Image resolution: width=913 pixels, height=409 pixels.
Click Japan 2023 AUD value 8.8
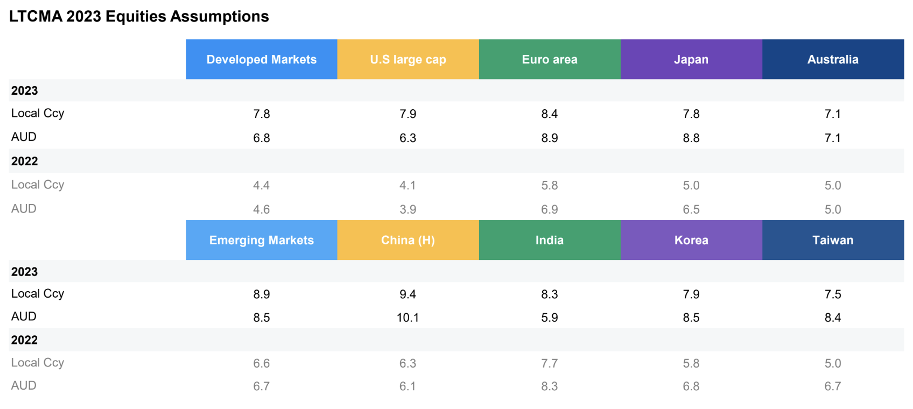[x=691, y=138]
